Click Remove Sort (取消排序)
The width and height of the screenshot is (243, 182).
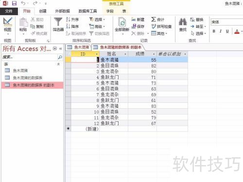pyautogui.click(x=76, y=33)
